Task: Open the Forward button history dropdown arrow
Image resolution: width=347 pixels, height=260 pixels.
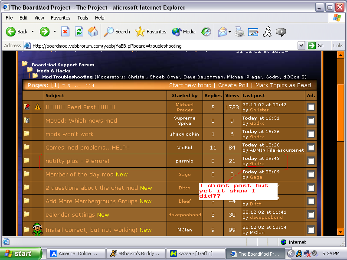Action: pyautogui.click(x=55, y=32)
